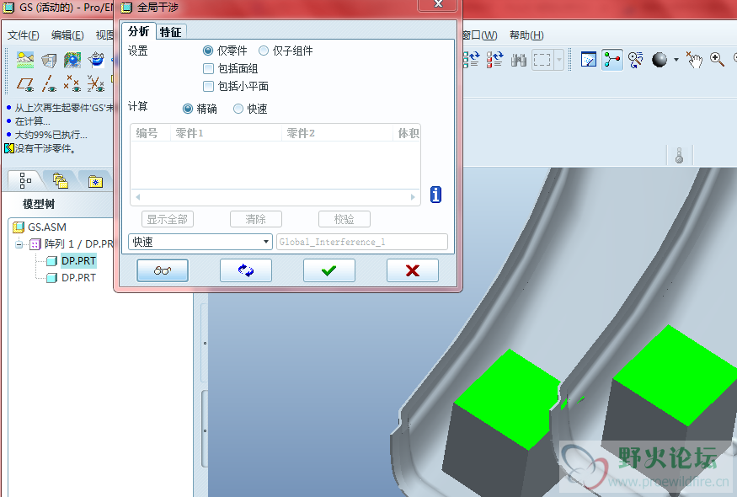737x497 pixels.
Task: Click the teapot render icon
Action: click(x=96, y=60)
